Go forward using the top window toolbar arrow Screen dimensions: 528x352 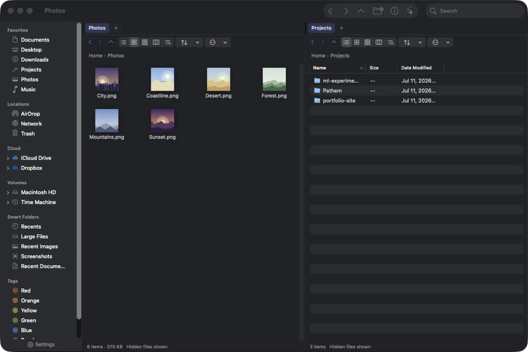coord(346,11)
